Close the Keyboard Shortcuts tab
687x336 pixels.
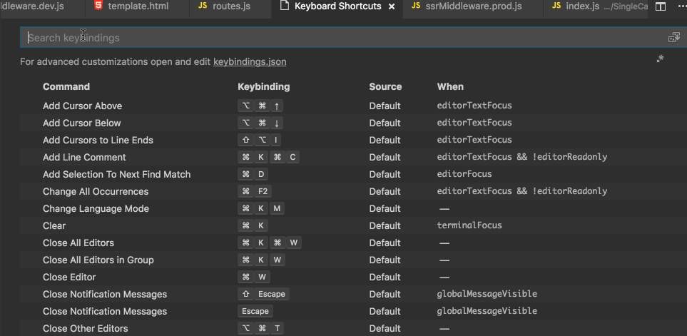392,6
